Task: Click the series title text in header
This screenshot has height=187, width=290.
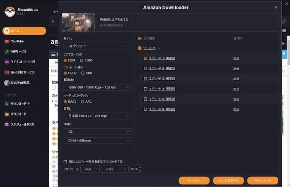Action: tap(115, 19)
